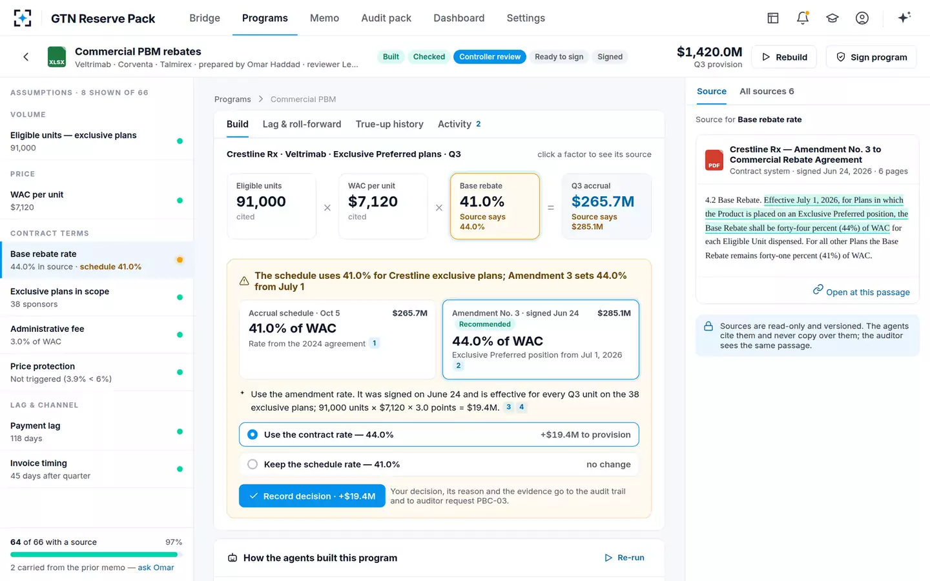
Task: Click citation badge 3 in recommendation text
Action: (x=508, y=407)
